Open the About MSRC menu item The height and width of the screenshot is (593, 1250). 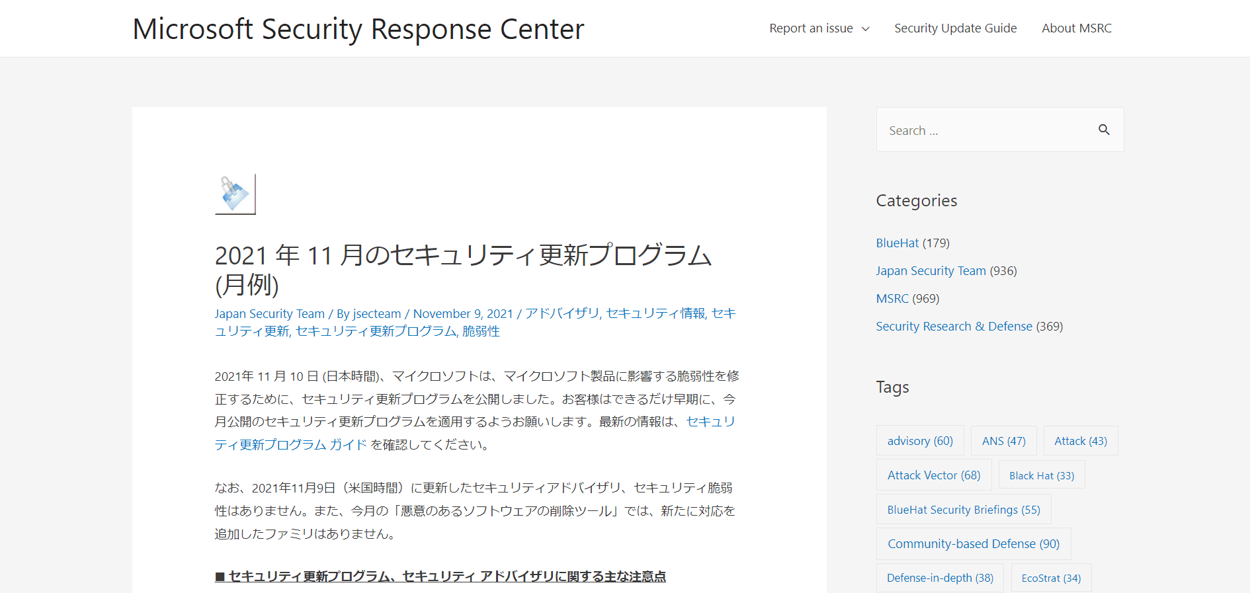point(1076,28)
